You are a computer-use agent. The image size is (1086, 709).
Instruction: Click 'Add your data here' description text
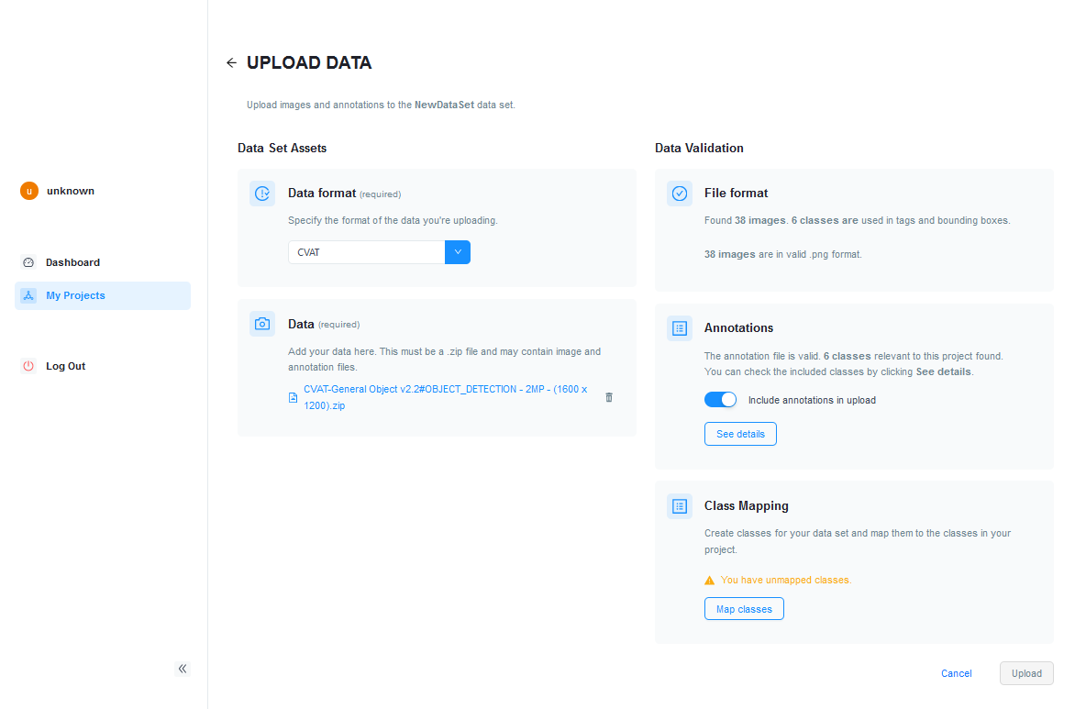point(445,360)
